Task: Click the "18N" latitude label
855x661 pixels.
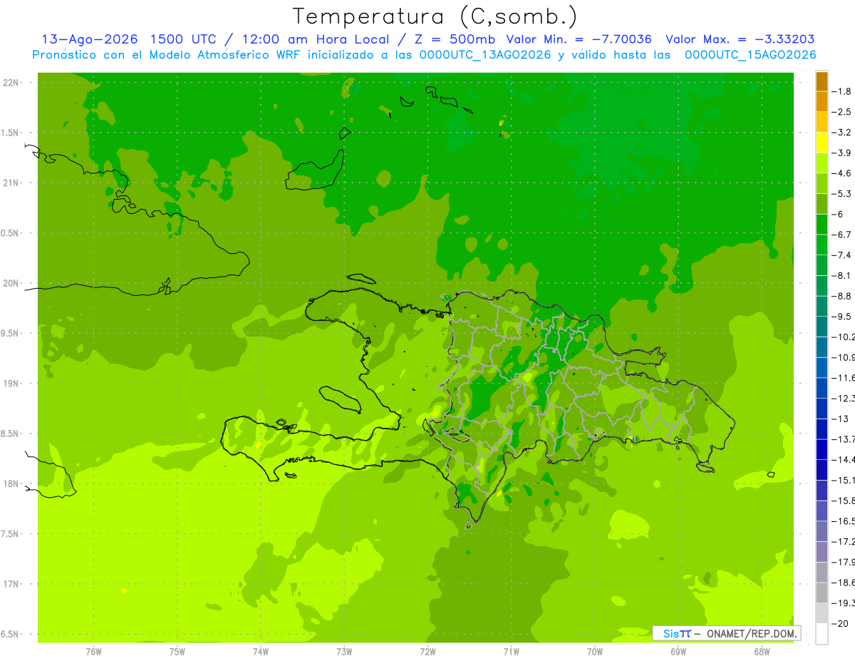Action: point(10,483)
